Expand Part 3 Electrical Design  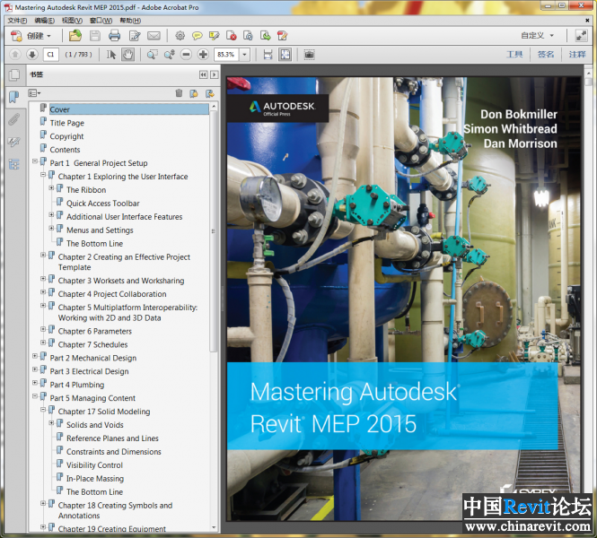(35, 369)
